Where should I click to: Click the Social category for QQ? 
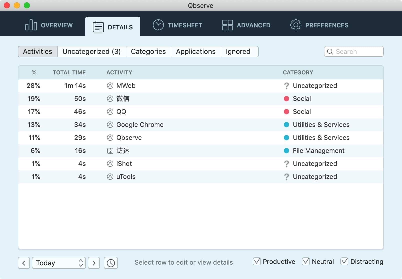[x=302, y=112]
